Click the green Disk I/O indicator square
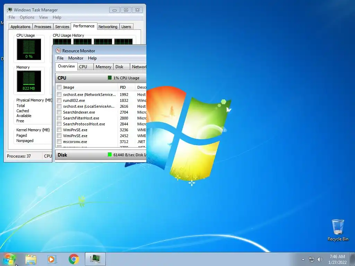The image size is (355, 266). point(110,155)
